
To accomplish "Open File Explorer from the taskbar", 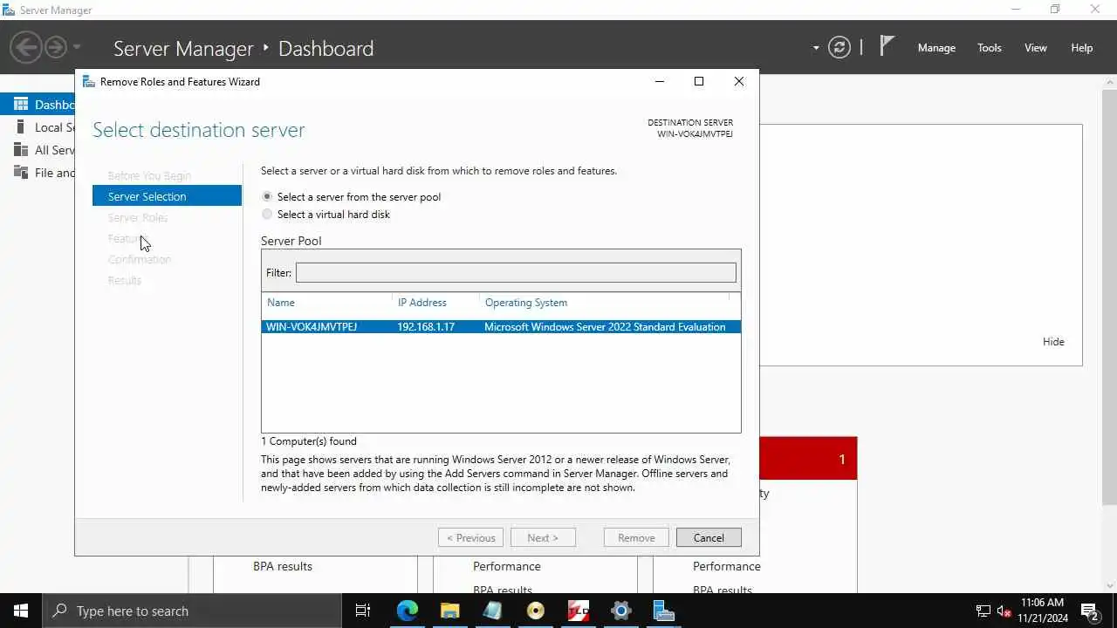I will click(449, 611).
